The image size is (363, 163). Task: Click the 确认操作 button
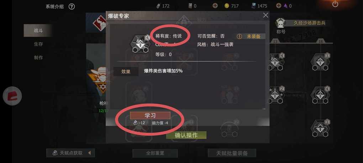coord(186,135)
